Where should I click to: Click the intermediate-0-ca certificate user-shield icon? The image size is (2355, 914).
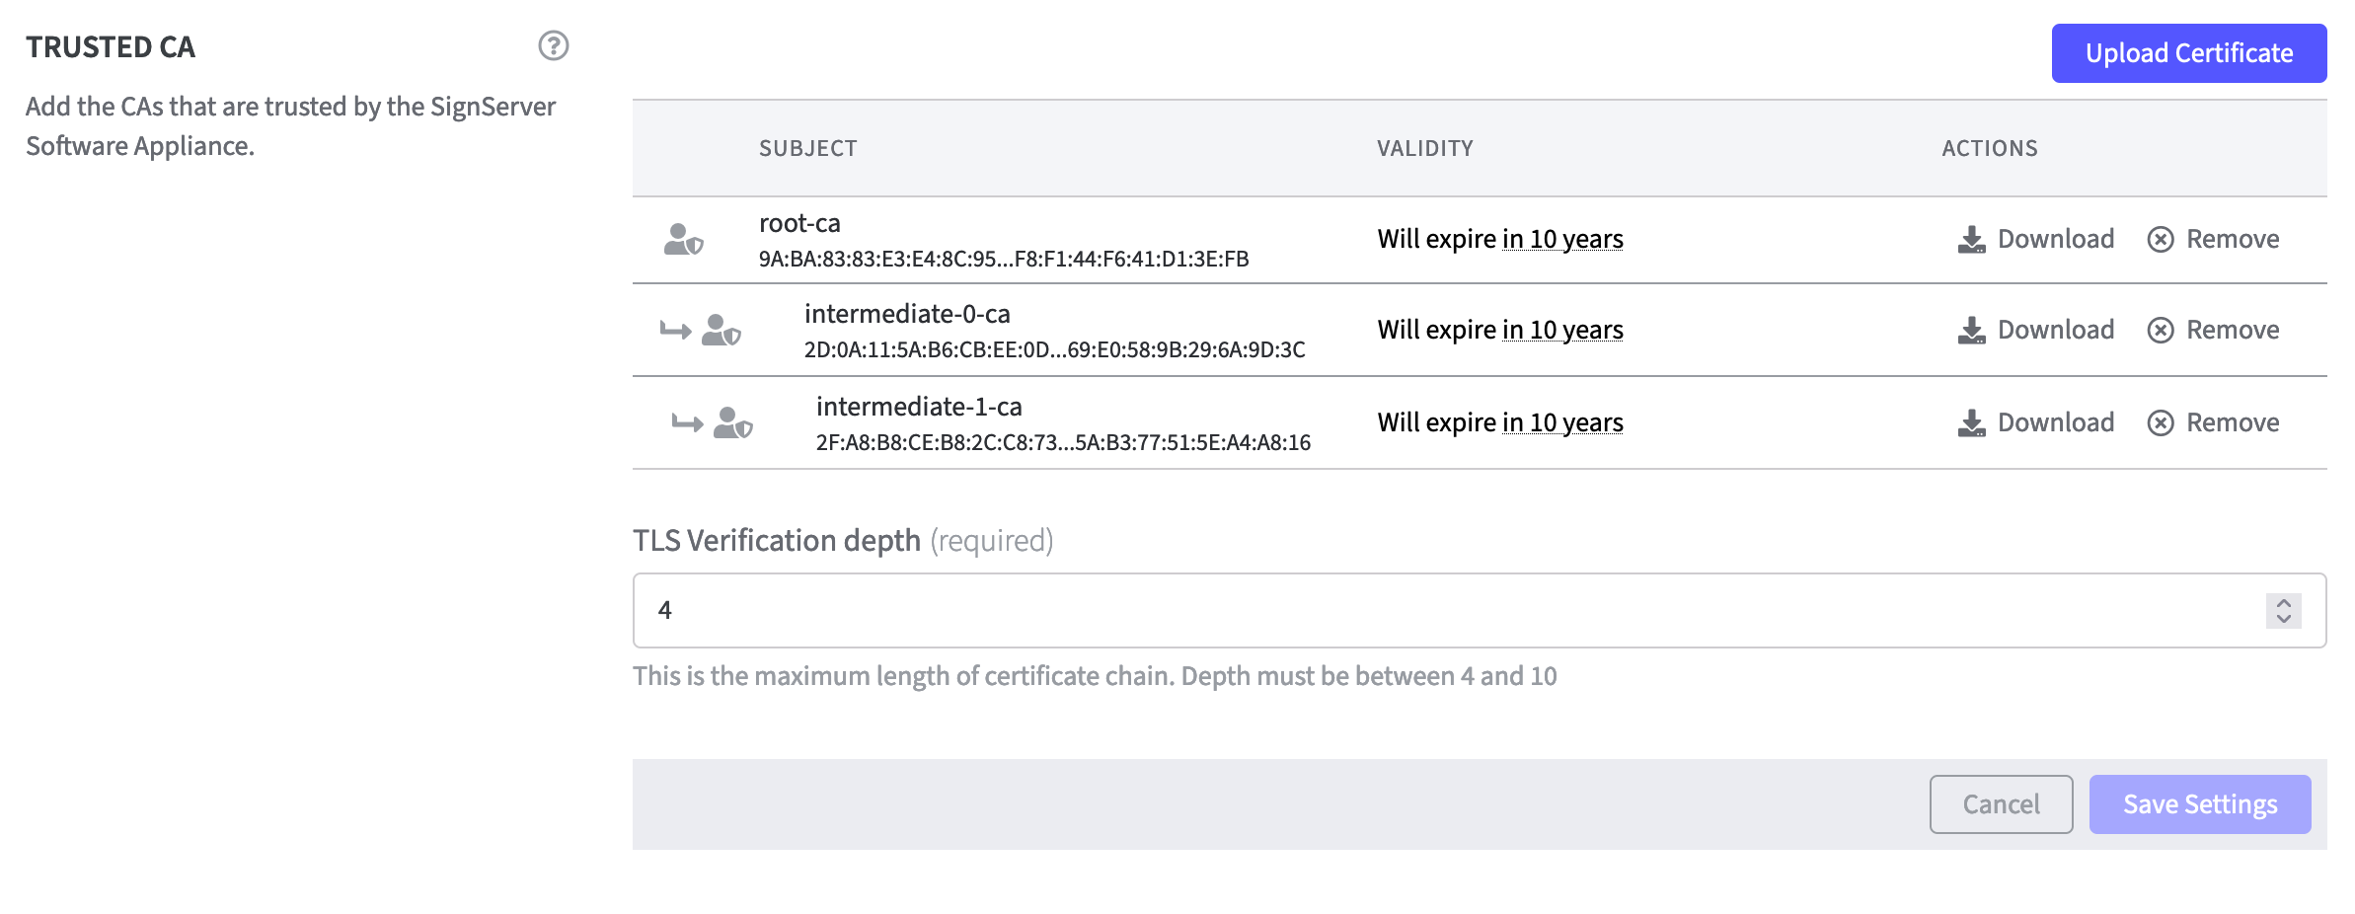pyautogui.click(x=721, y=331)
